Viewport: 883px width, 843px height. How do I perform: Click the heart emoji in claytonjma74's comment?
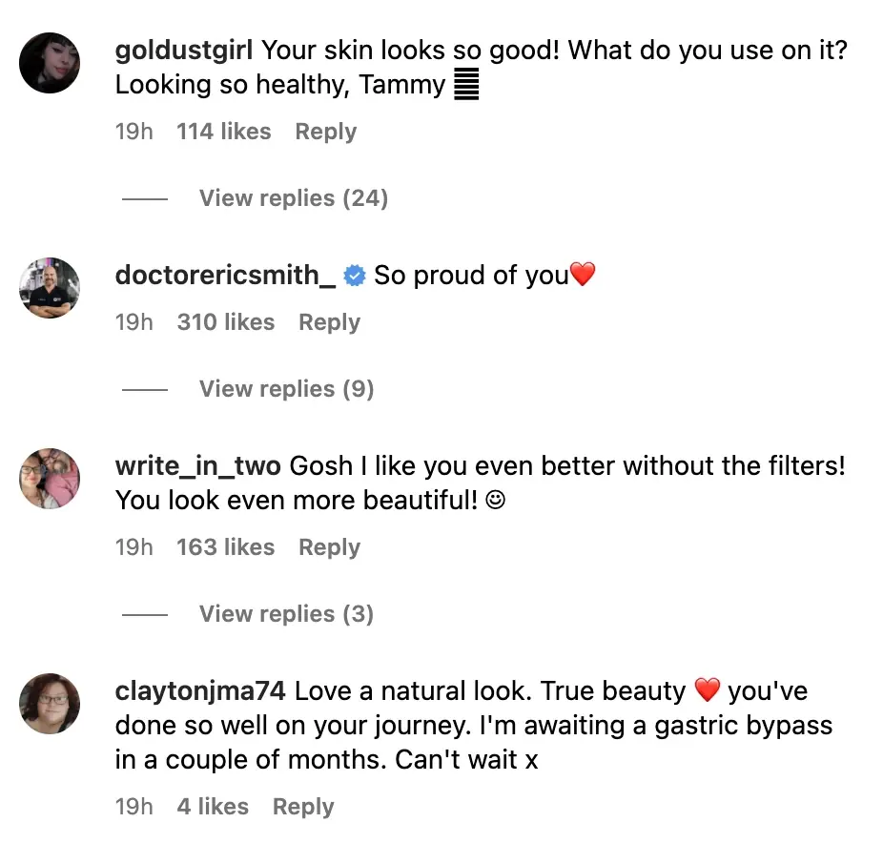click(707, 690)
